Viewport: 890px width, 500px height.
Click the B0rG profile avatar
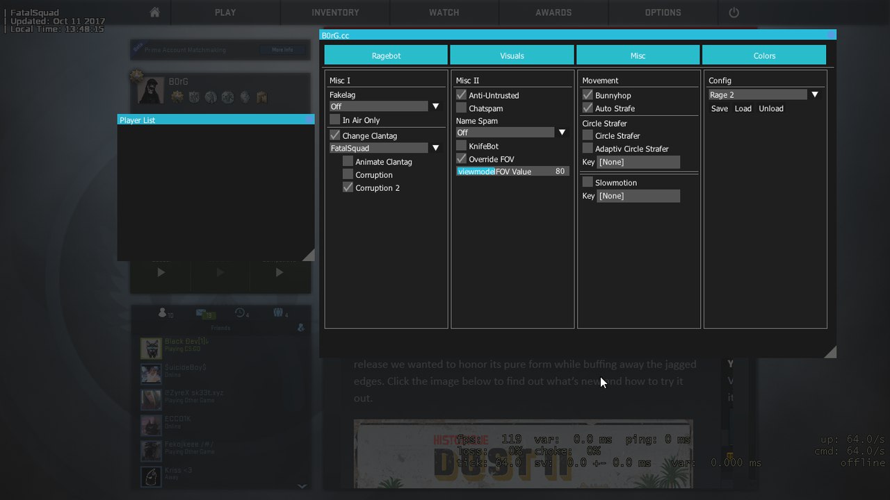coord(150,90)
